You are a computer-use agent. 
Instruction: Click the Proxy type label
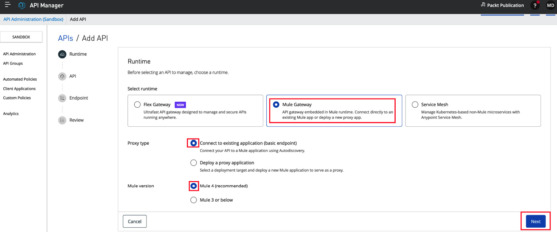[138, 143]
